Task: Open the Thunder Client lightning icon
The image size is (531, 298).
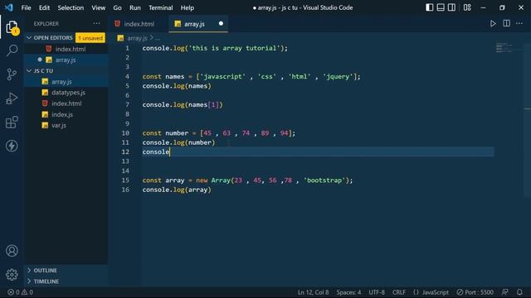Action: pyautogui.click(x=12, y=146)
